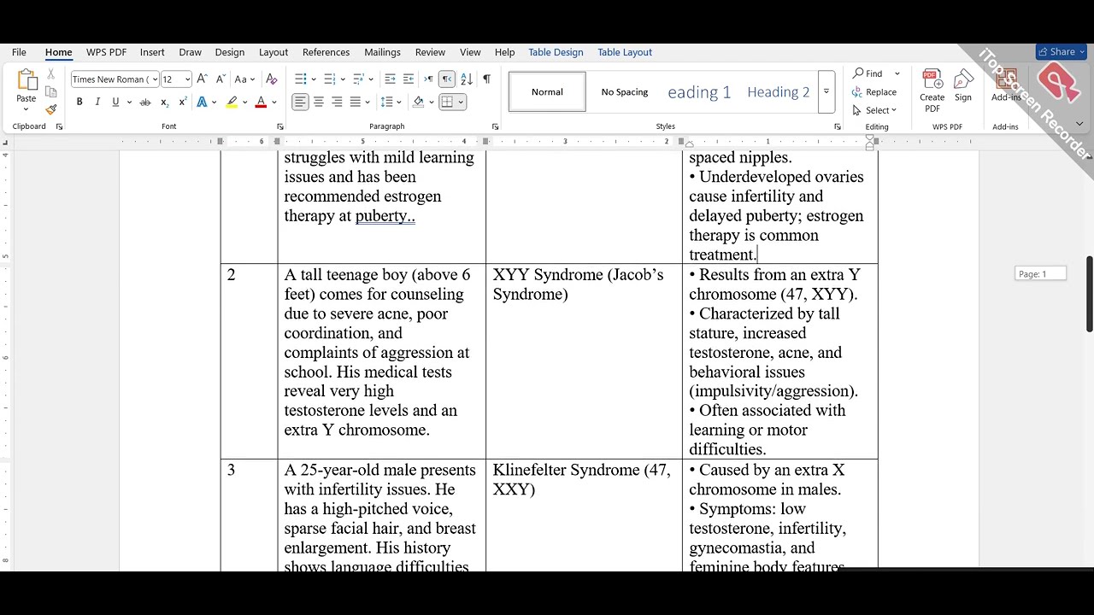This screenshot has height=615, width=1094.
Task: Toggle bold formatting
Action: (79, 102)
